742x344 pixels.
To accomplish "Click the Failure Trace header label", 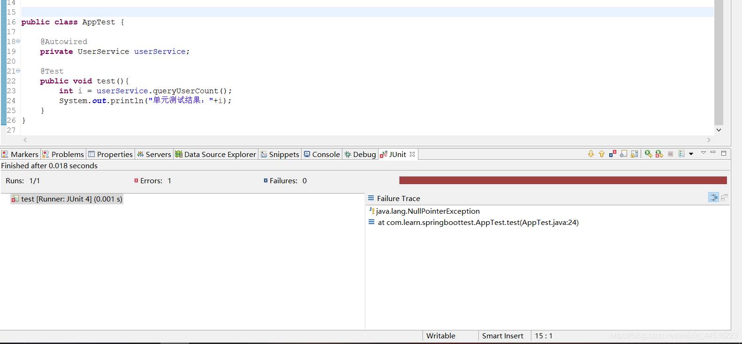I will pos(399,198).
